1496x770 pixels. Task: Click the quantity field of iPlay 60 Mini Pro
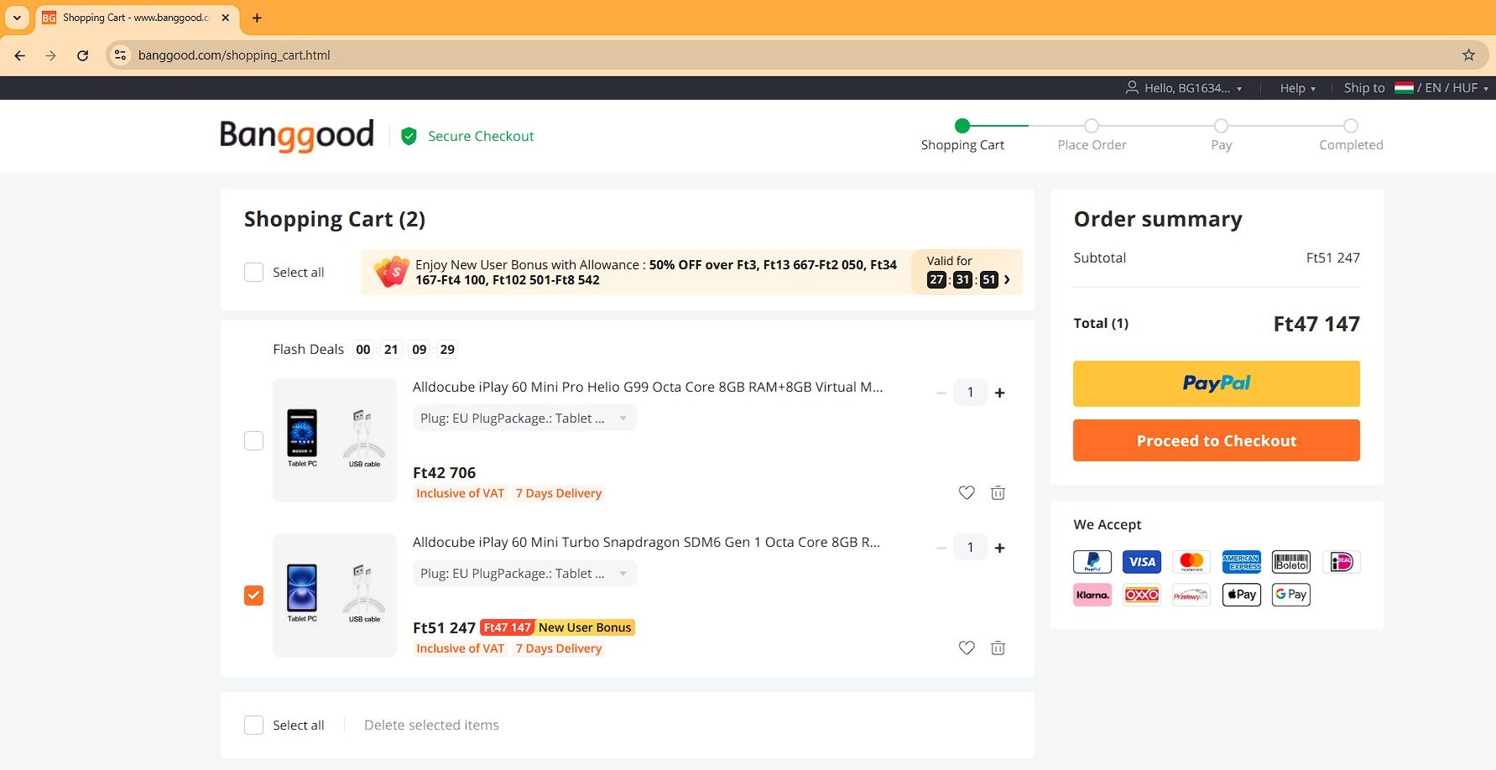point(971,393)
